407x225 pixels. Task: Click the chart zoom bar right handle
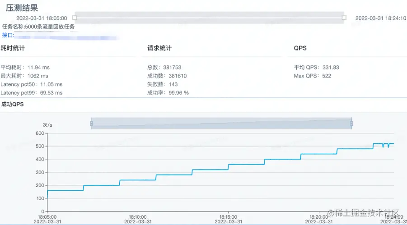[x=351, y=124]
